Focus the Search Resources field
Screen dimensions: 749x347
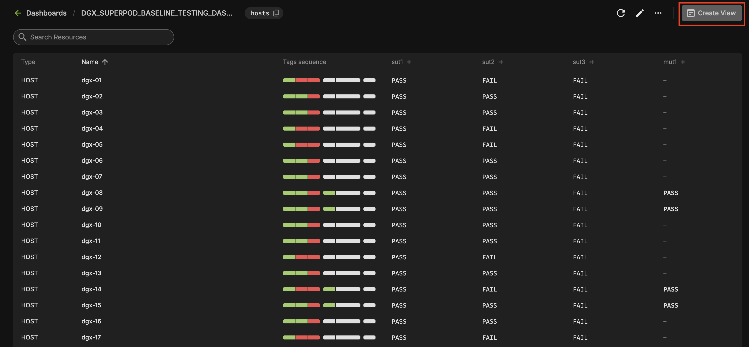click(93, 37)
